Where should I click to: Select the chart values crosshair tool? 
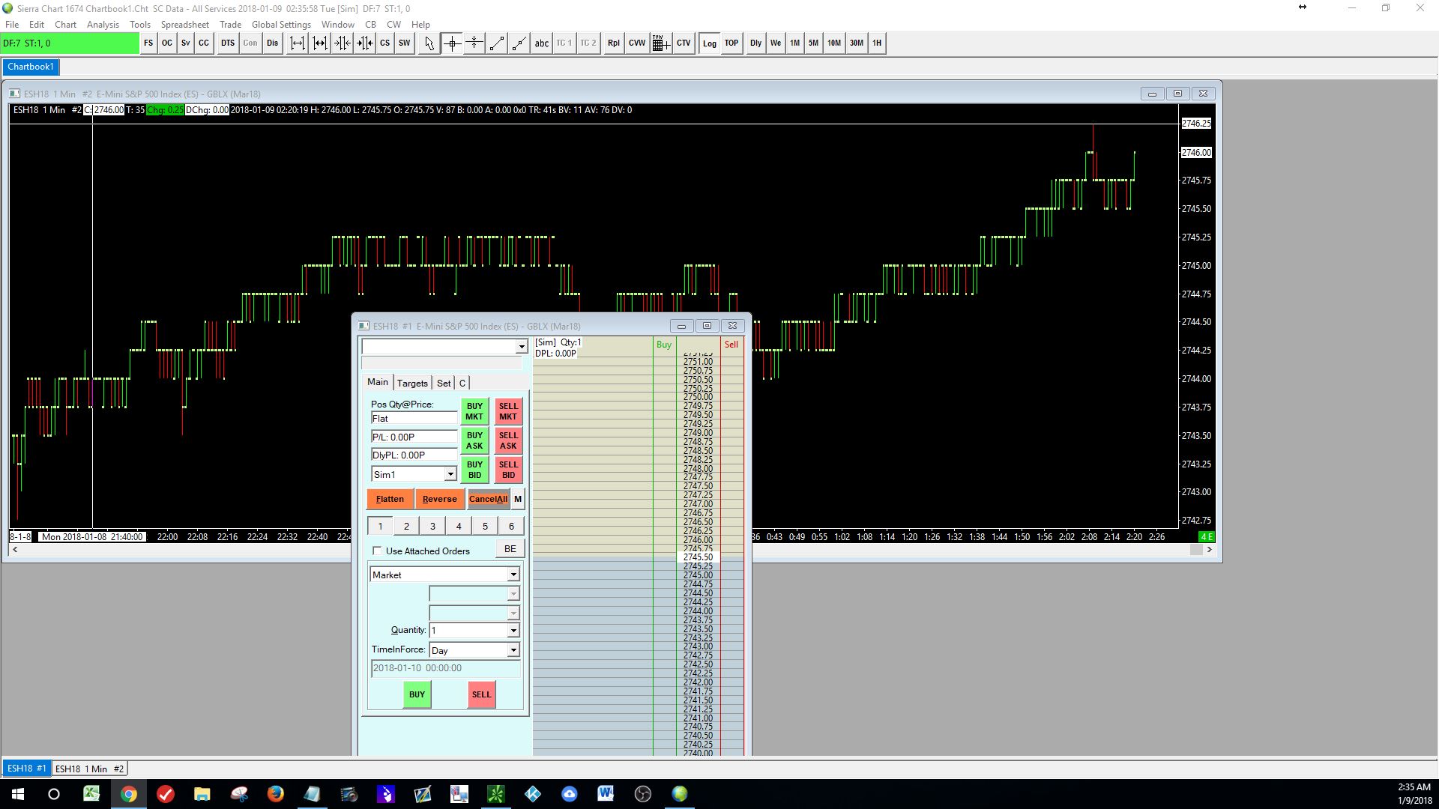452,43
